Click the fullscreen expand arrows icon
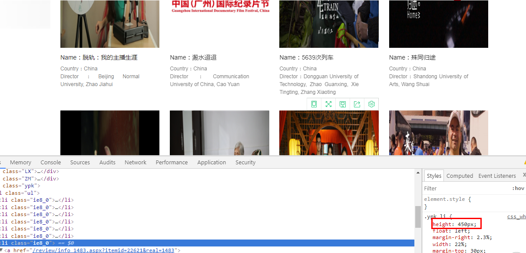This screenshot has height=253, width=526. 328,104
